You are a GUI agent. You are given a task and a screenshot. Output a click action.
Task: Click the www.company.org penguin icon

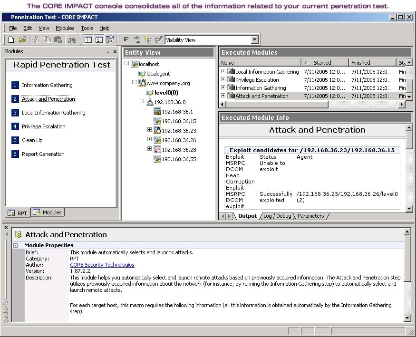click(142, 83)
